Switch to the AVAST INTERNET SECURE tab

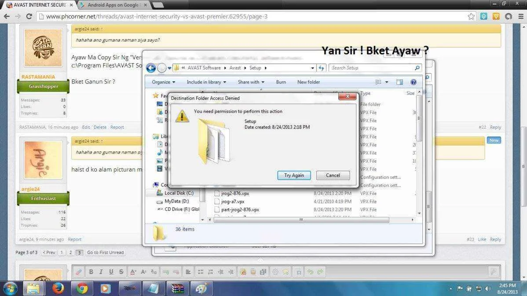tap(40, 5)
